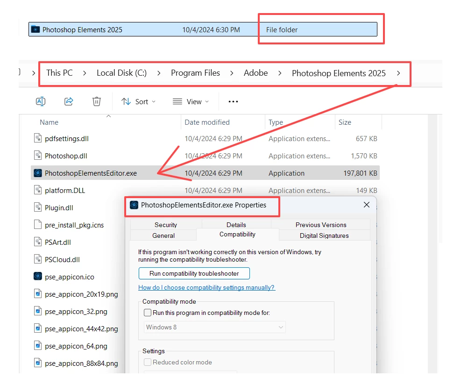Select PhotoshopElementsEditor.exe file name
The image size is (461, 392).
(x=91, y=173)
